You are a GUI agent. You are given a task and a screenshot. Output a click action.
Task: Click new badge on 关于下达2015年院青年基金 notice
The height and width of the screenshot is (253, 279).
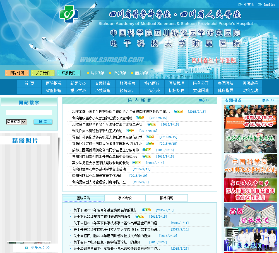point(146,210)
